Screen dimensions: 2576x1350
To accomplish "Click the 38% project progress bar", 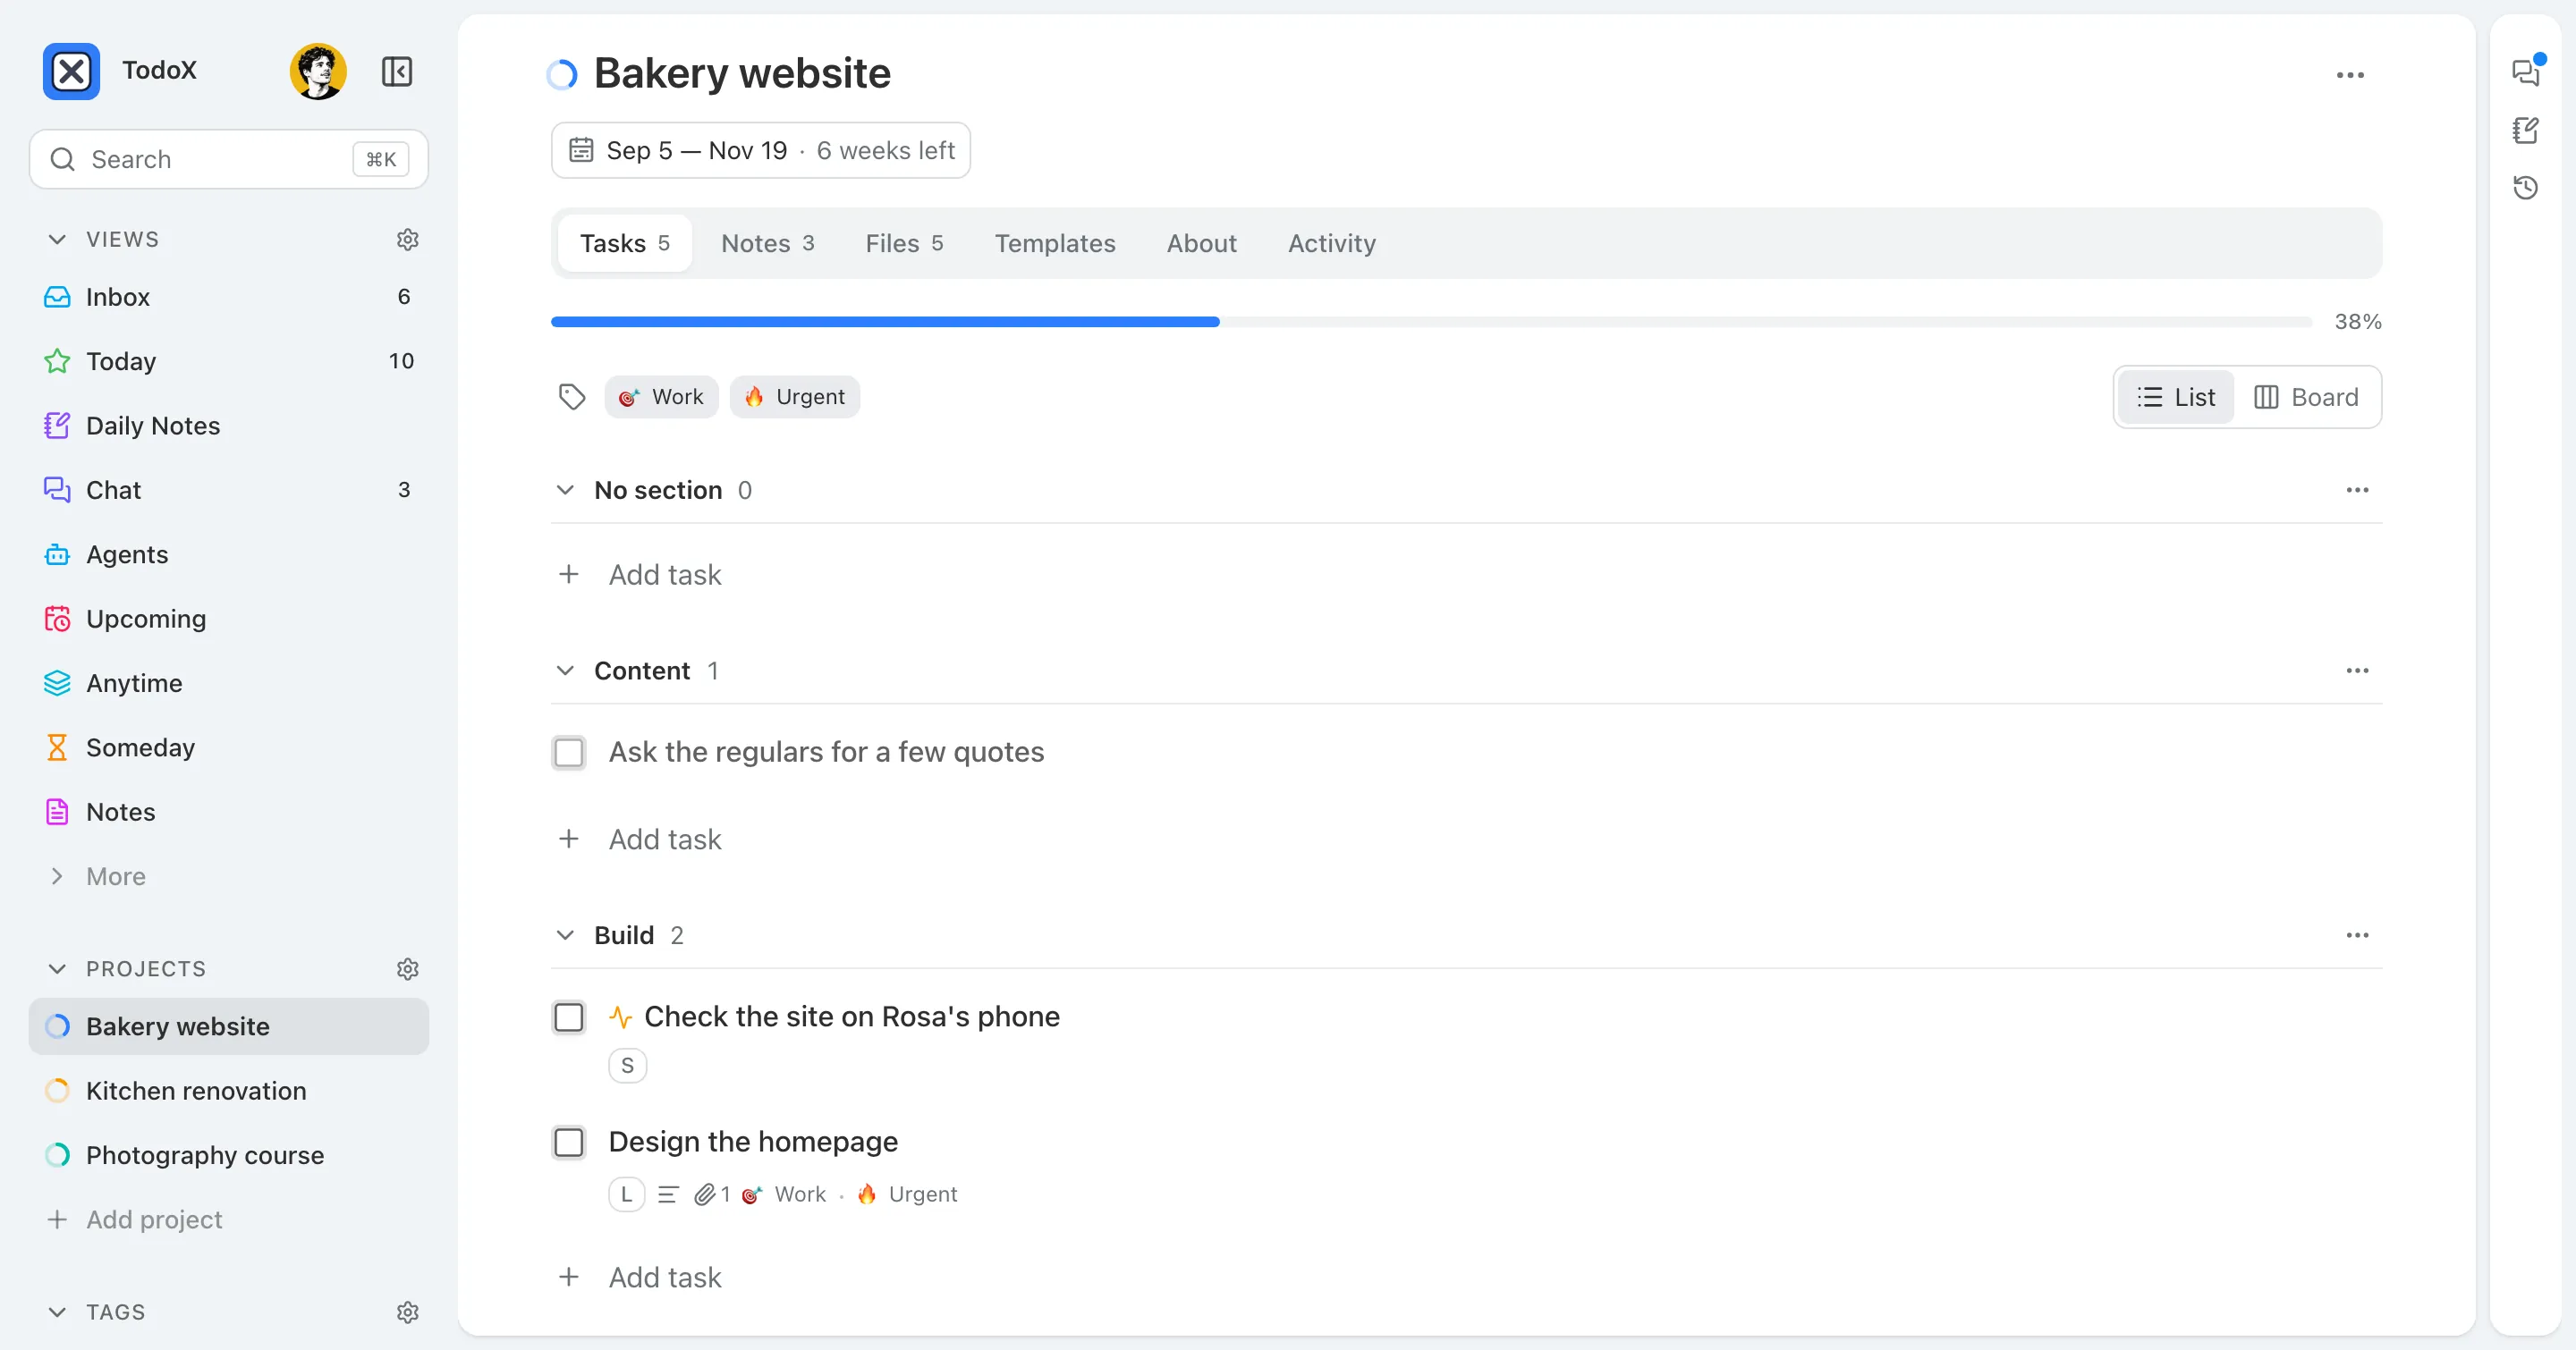I will (1431, 322).
